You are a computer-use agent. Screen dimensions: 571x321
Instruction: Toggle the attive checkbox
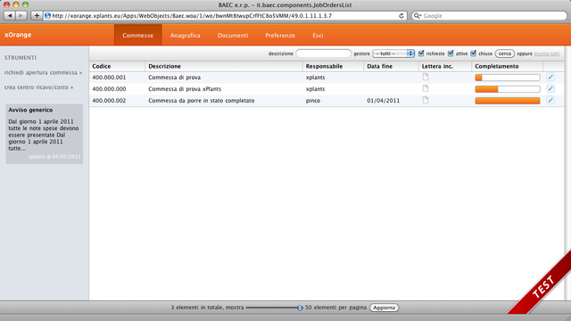coord(451,53)
